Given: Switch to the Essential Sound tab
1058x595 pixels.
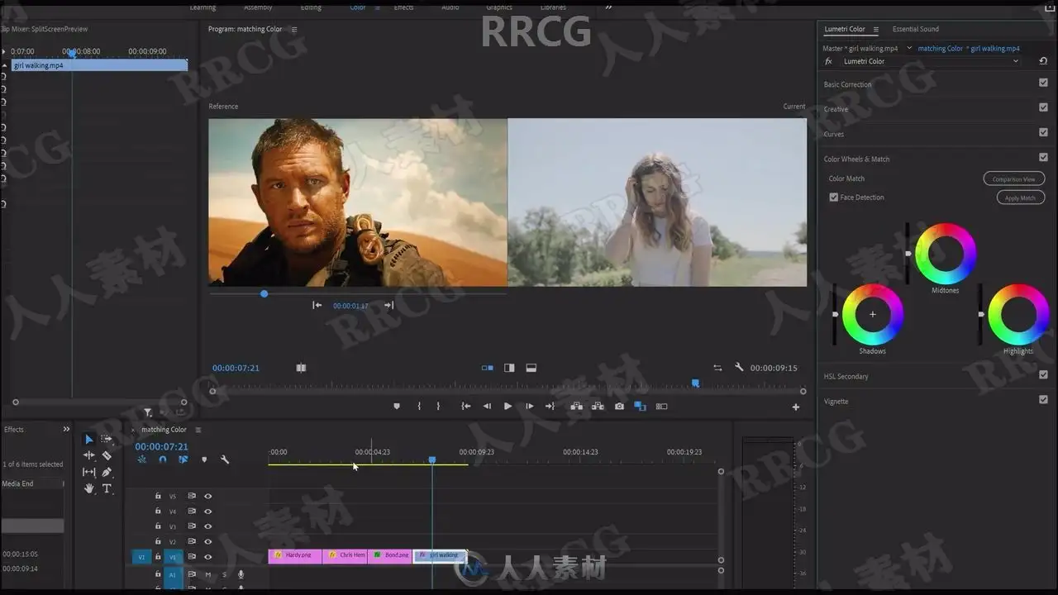Looking at the screenshot, I should tap(915, 29).
